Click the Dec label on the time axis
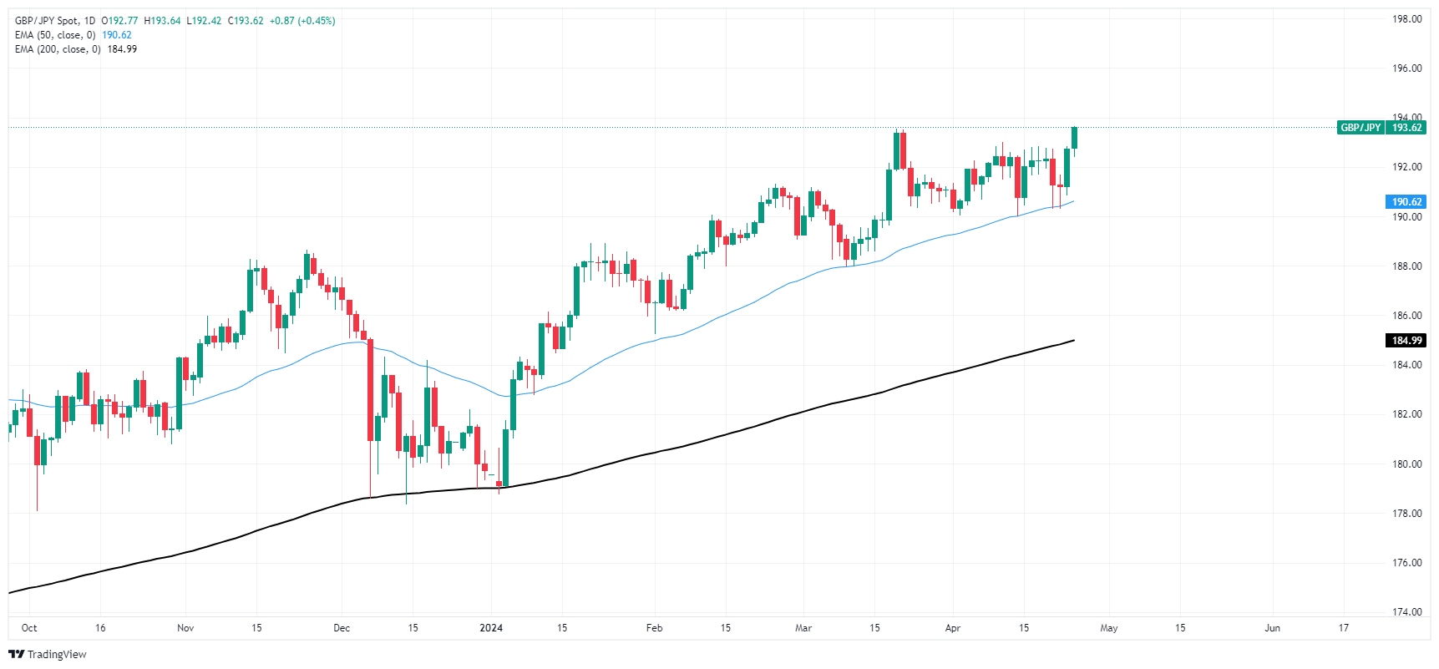 (x=342, y=628)
